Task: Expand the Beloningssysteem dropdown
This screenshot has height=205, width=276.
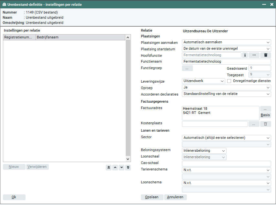Action: tap(204, 151)
